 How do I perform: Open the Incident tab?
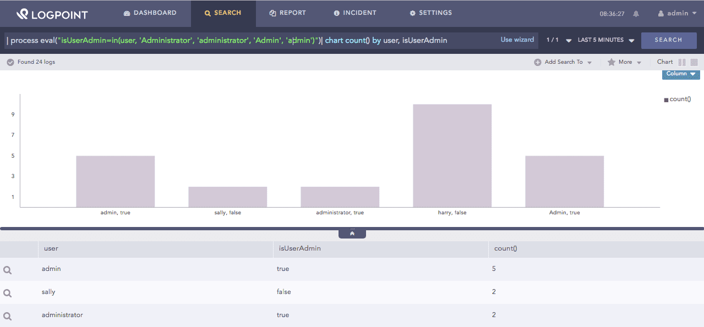pyautogui.click(x=355, y=13)
